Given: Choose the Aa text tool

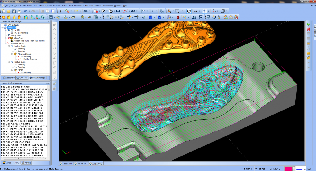Looking at the screenshot, I should tap(133, 11).
